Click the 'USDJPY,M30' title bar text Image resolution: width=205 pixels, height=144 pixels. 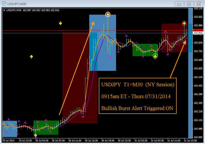click(x=17, y=4)
